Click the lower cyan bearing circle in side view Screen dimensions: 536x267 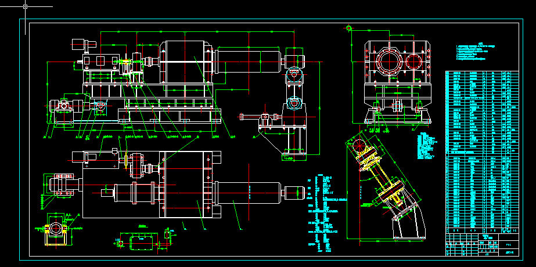pyautogui.click(x=294, y=102)
